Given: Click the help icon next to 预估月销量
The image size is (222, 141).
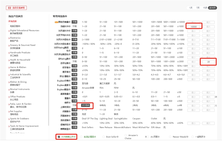Looking at the screenshot, I should click(70, 22).
